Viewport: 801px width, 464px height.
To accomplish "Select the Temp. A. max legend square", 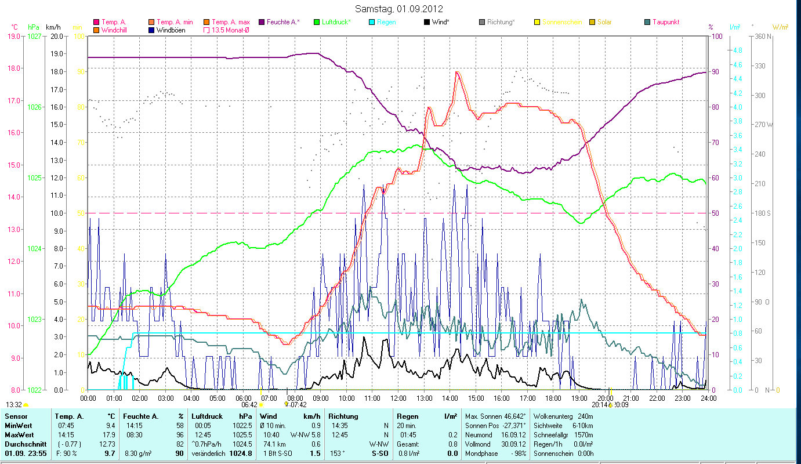I will [x=206, y=22].
